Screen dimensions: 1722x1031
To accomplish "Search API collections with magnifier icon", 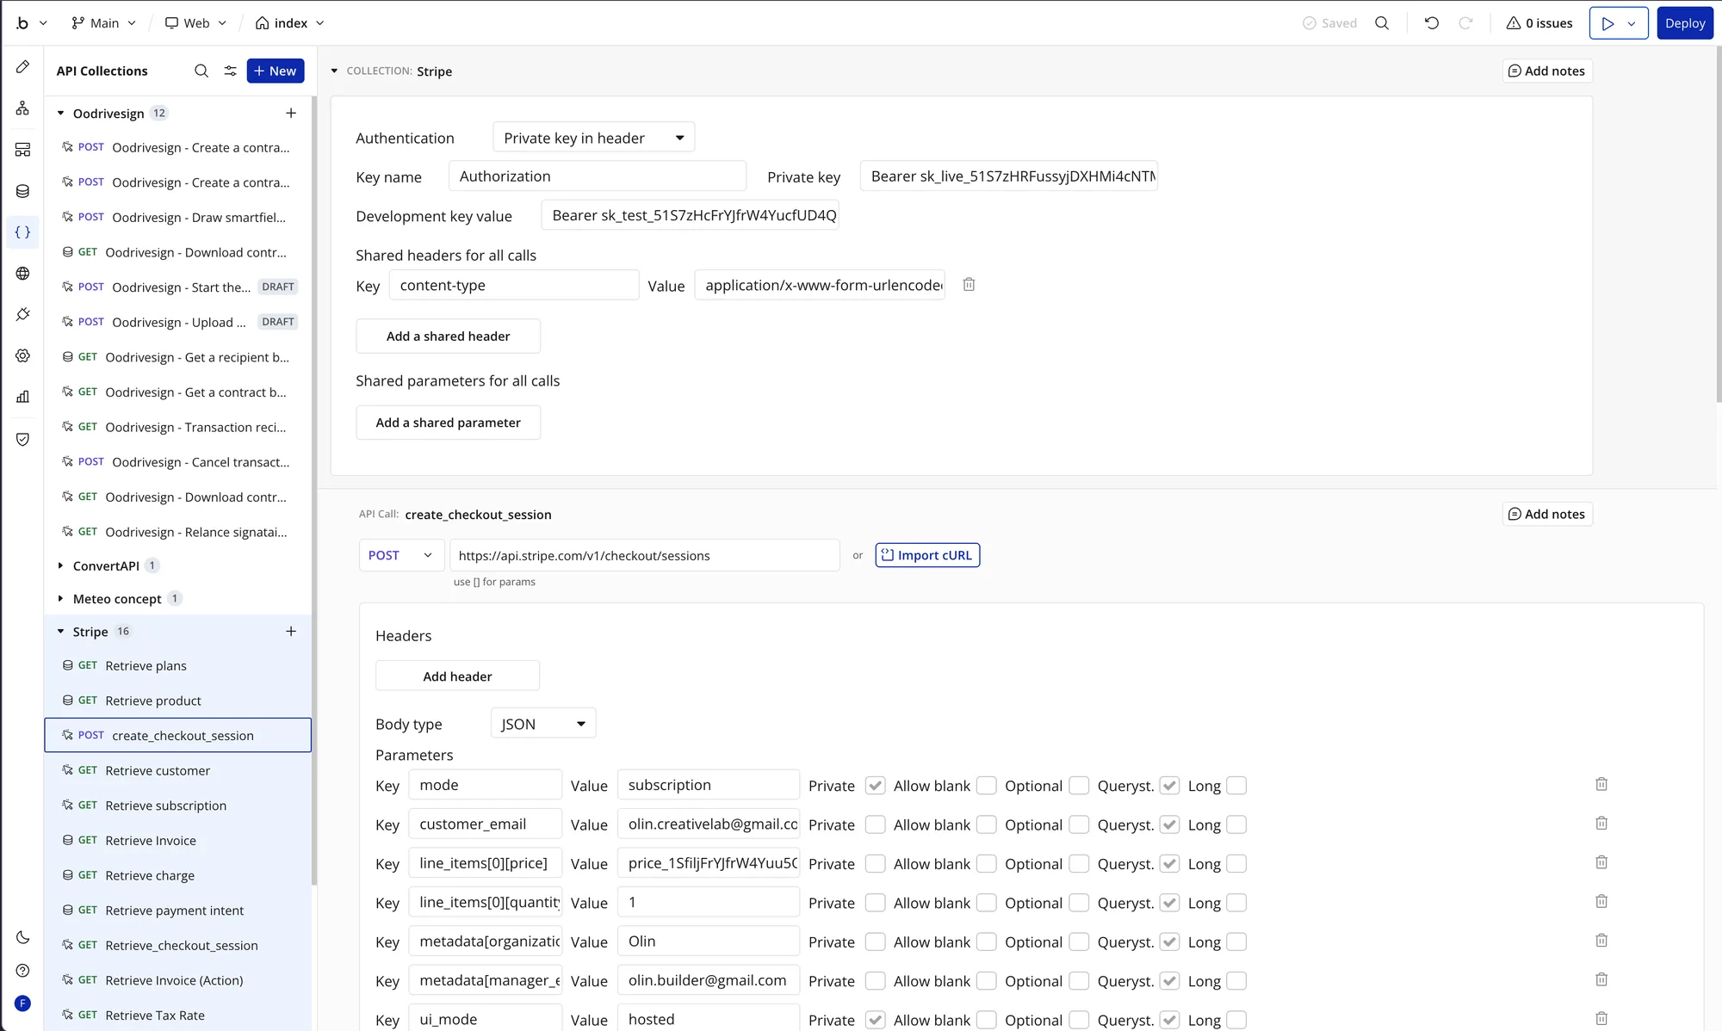I will coord(201,71).
